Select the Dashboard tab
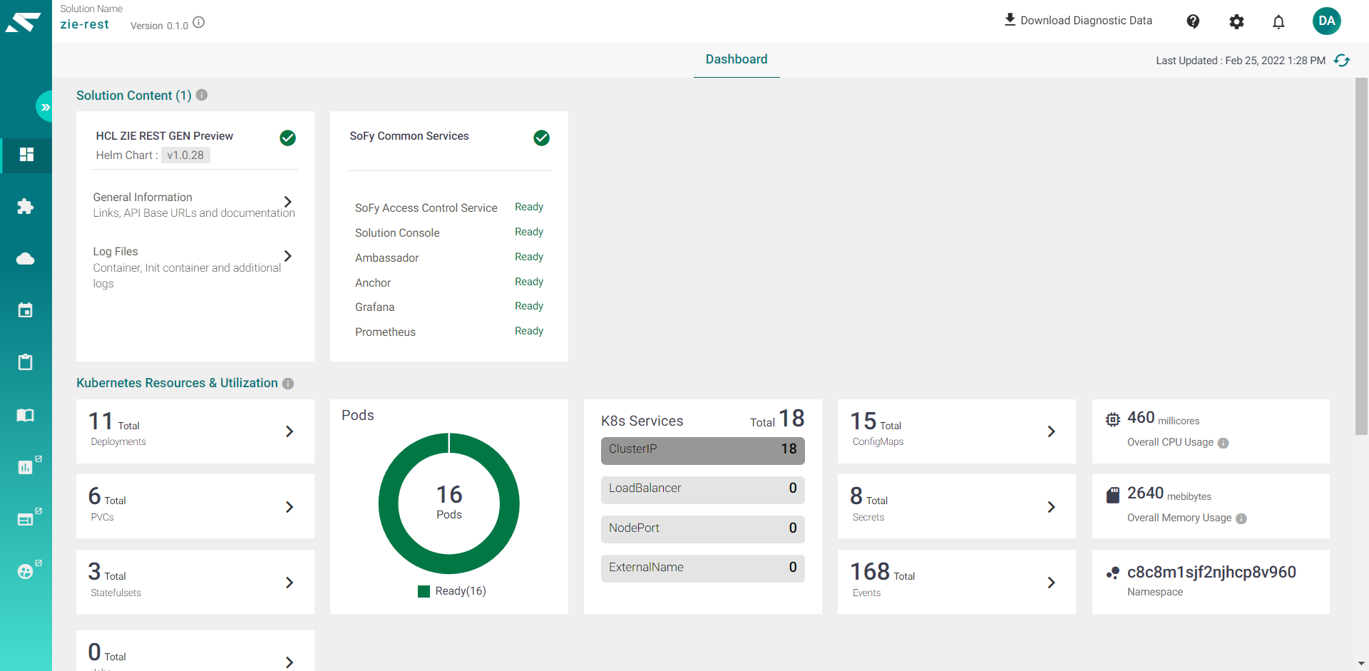This screenshot has height=671, width=1369. (737, 60)
